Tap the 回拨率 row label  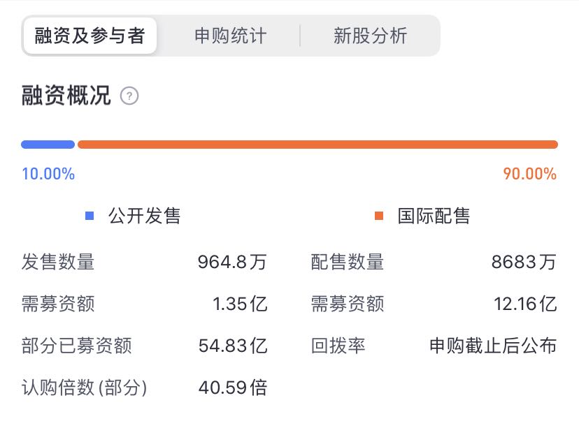pos(338,346)
